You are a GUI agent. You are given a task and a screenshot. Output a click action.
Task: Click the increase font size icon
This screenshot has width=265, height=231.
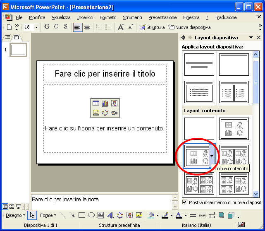(x=121, y=27)
